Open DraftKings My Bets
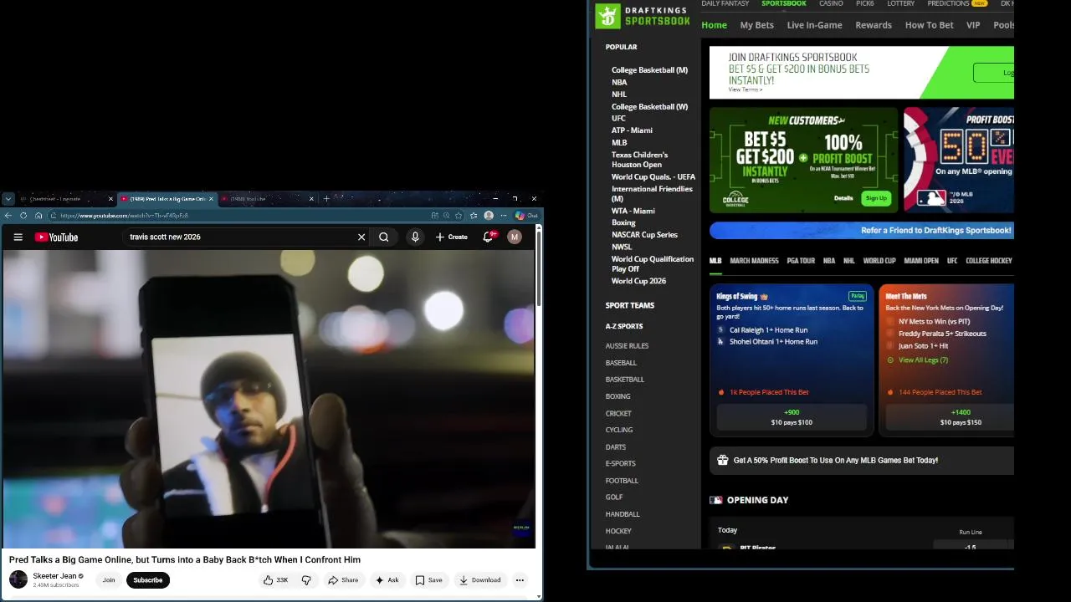 tap(756, 25)
